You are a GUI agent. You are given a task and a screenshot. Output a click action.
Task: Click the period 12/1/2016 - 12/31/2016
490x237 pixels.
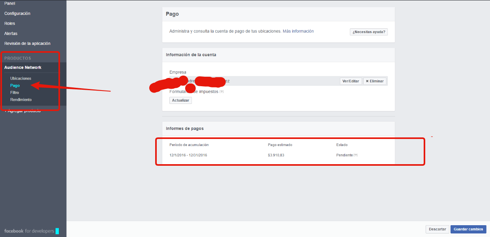click(188, 155)
